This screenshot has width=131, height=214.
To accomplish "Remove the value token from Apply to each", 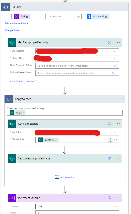I will coord(24,113).
